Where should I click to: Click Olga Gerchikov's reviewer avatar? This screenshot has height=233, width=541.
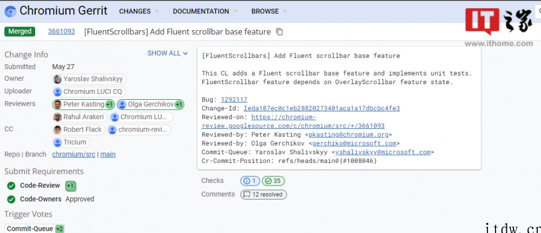pyautogui.click(x=122, y=104)
